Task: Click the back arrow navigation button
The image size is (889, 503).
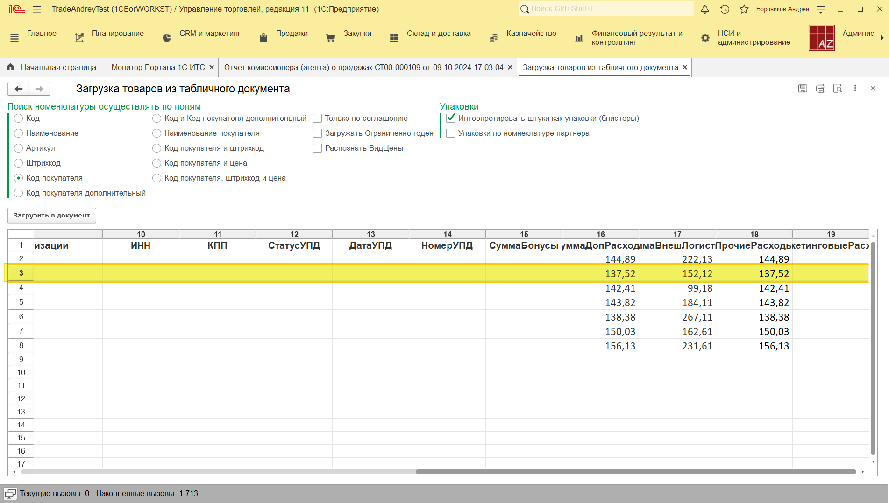Action: coord(19,89)
